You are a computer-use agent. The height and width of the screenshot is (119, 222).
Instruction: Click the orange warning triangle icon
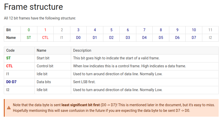9,108
